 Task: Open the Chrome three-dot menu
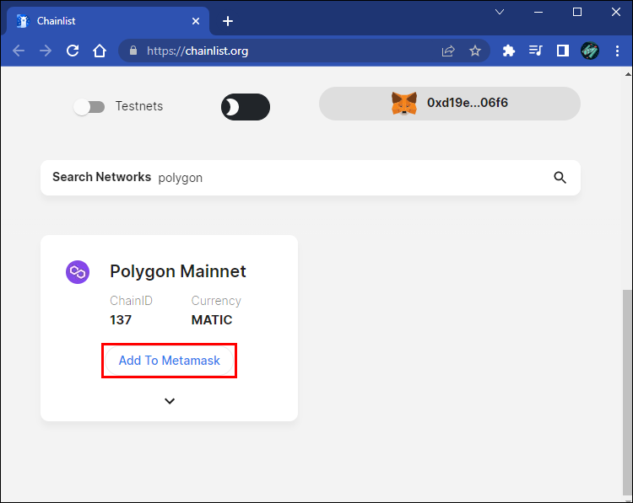tap(617, 51)
